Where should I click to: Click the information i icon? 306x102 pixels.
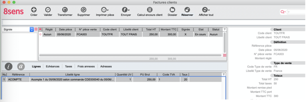click(9, 66)
